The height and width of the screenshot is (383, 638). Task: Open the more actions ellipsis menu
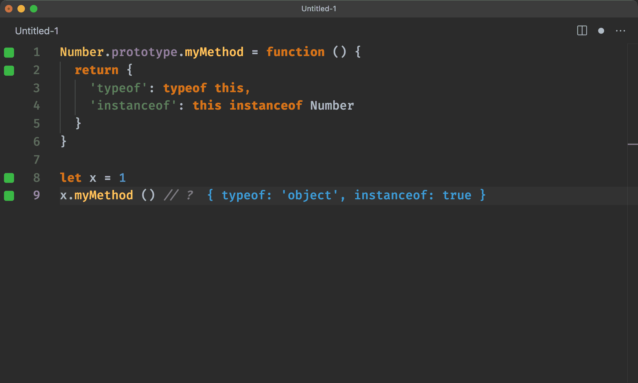click(x=621, y=31)
